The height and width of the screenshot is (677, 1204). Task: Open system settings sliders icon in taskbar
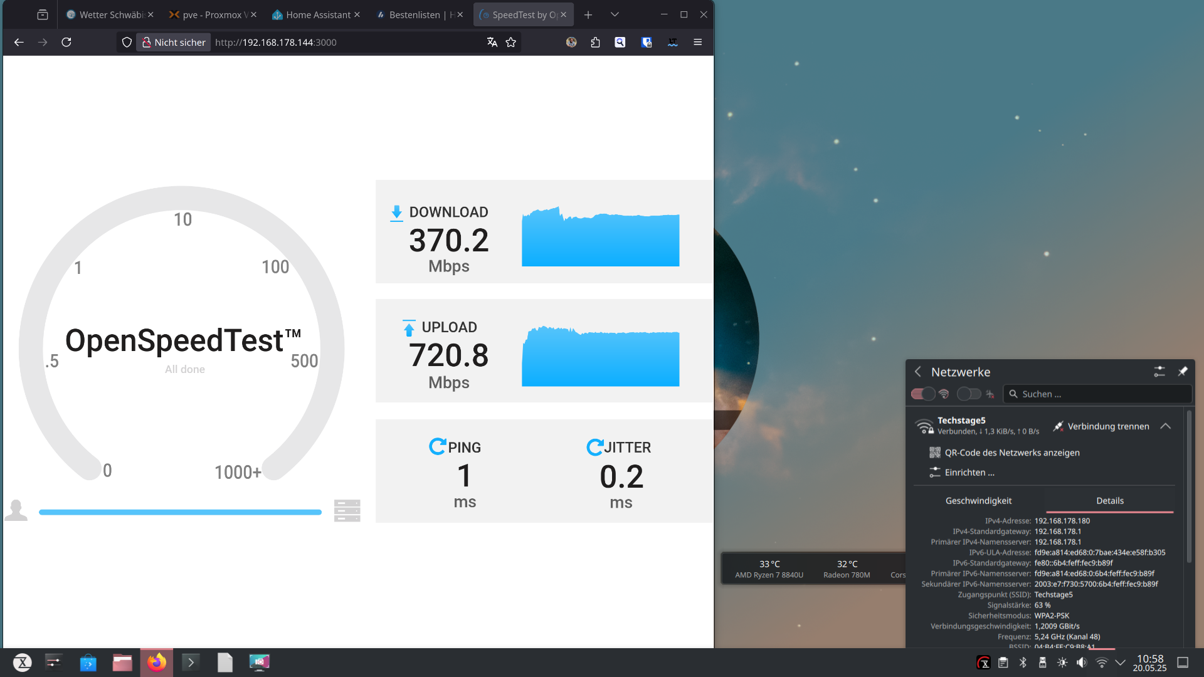tap(54, 663)
